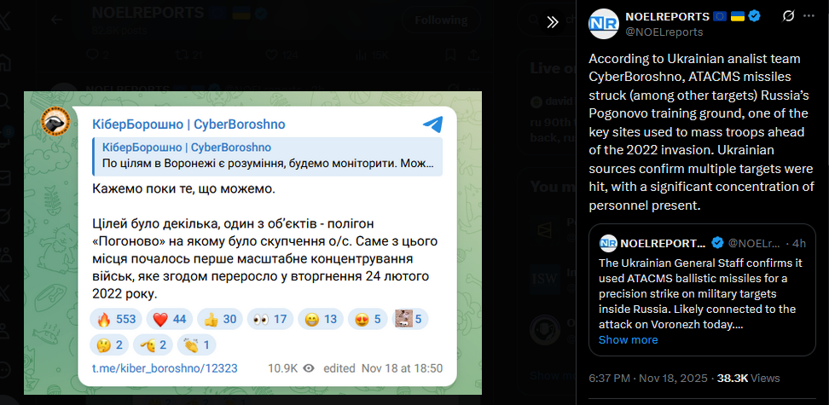Click the heart-eyes reaction showing 5
This screenshot has width=829, height=405.
point(368,320)
